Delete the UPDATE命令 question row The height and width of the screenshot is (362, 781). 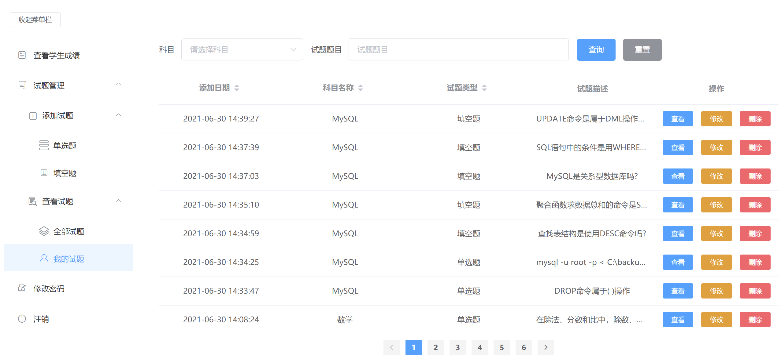coord(755,119)
